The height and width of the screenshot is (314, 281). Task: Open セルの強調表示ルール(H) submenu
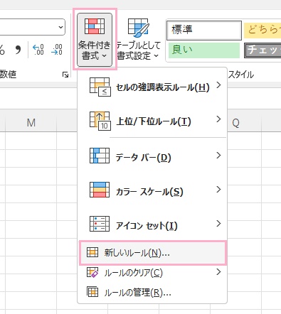click(x=152, y=87)
